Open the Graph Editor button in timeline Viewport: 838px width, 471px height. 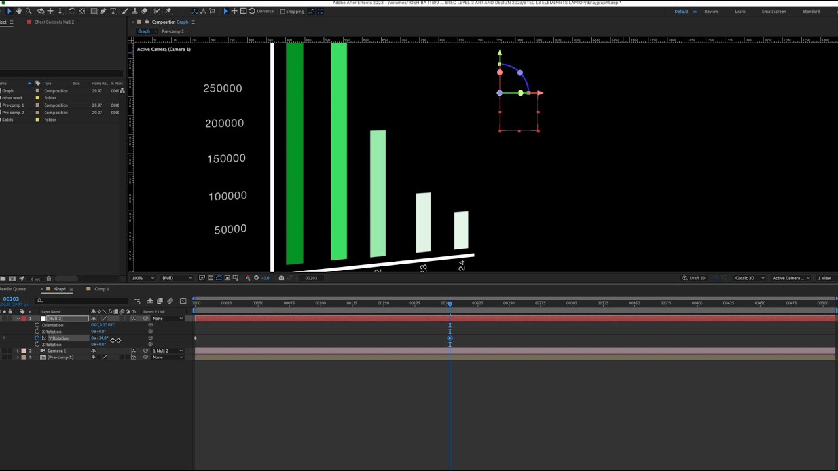(183, 301)
